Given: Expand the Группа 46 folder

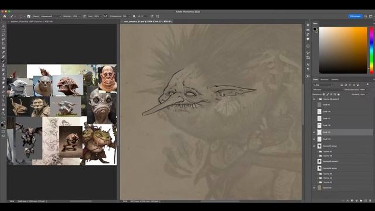Looking at the screenshot, I should point(318,156).
